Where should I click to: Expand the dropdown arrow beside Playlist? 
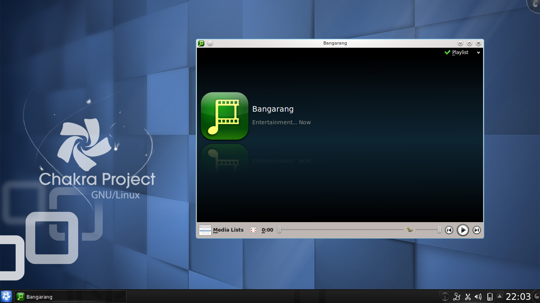tap(478, 52)
